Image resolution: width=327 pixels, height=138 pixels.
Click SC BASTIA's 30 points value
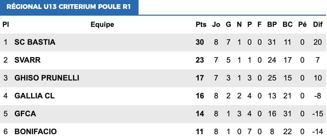[200, 42]
